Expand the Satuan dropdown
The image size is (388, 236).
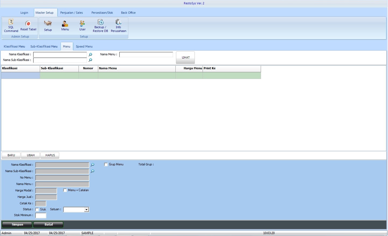(86, 210)
